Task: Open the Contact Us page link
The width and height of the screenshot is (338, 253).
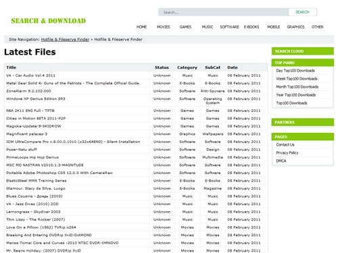Action: tap(285, 144)
